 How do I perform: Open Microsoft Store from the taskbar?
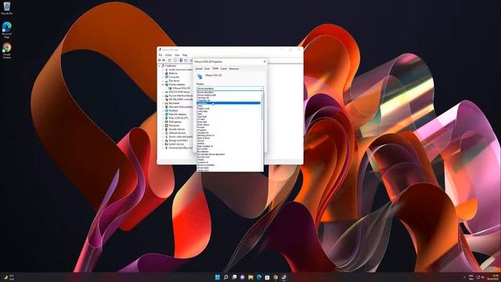pyautogui.click(x=267, y=277)
